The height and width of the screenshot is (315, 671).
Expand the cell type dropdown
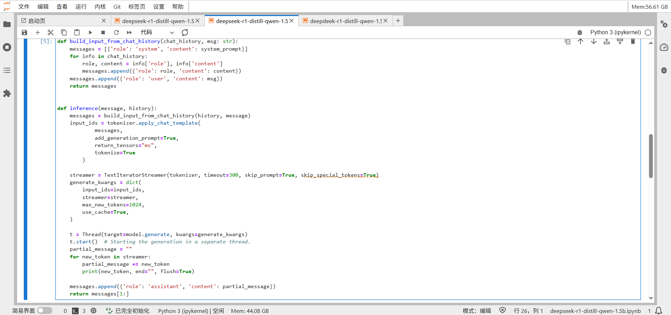pos(157,32)
